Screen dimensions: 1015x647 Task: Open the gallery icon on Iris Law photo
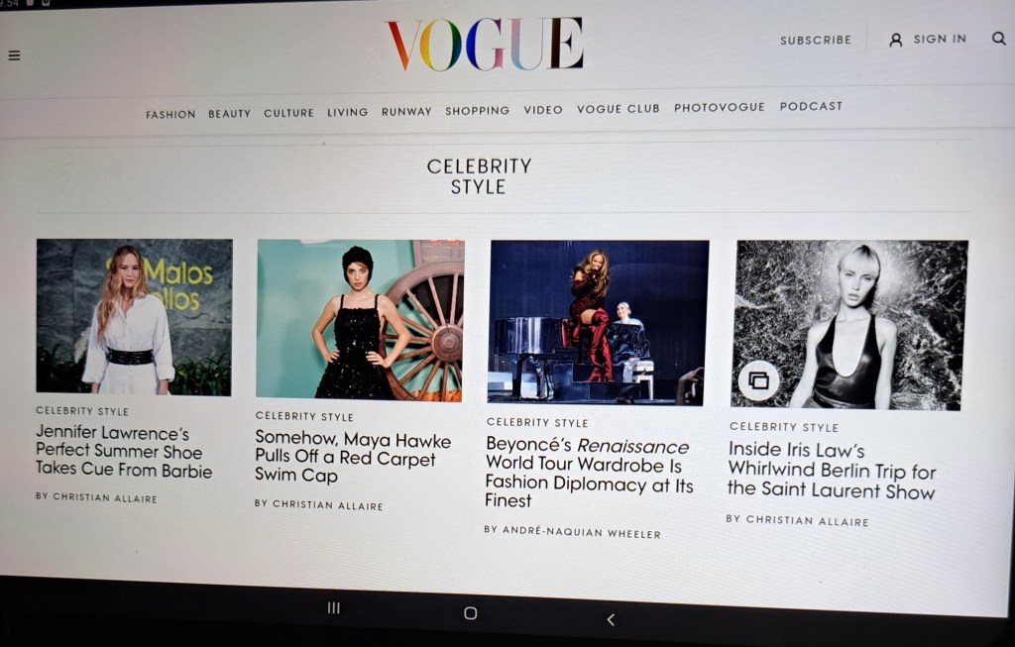pos(758,380)
